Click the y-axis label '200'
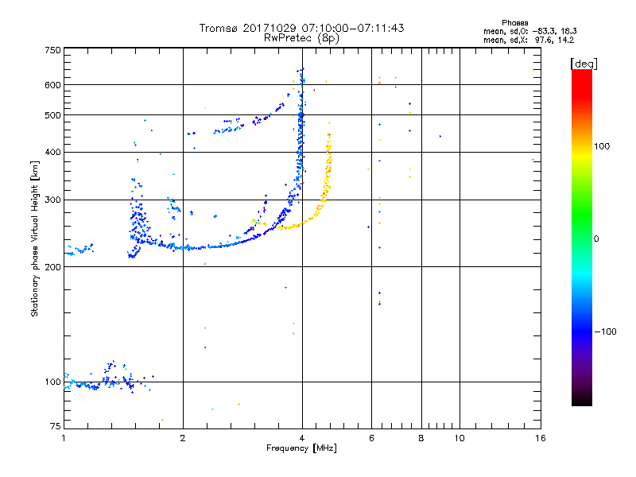Screen dimensions: 636x477 click(52, 267)
